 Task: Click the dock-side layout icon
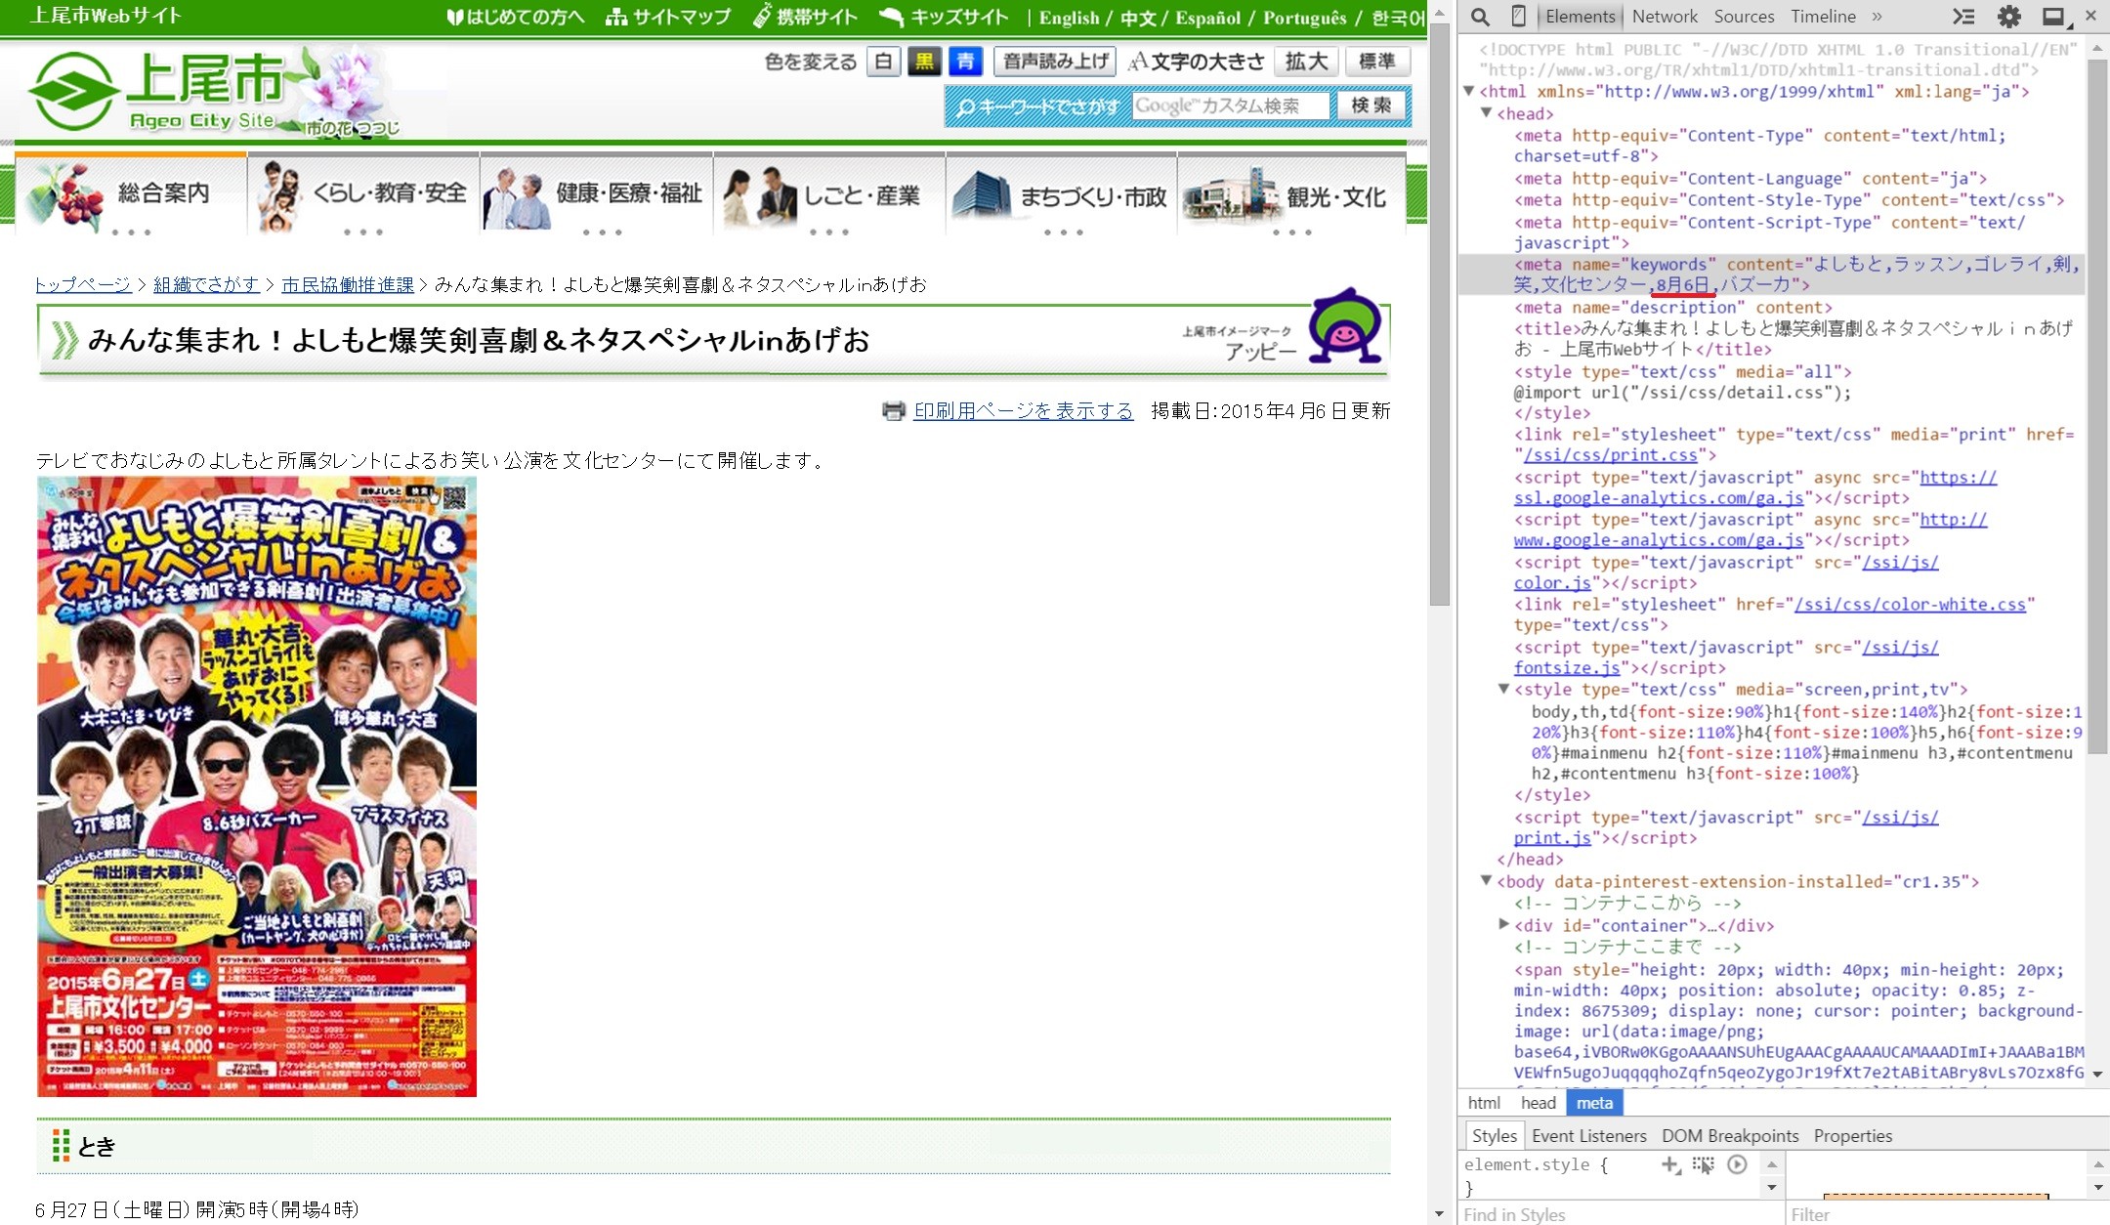pos(2053,17)
